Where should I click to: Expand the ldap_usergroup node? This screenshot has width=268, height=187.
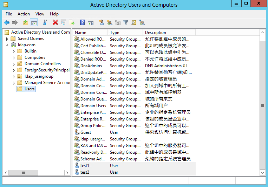14,77
